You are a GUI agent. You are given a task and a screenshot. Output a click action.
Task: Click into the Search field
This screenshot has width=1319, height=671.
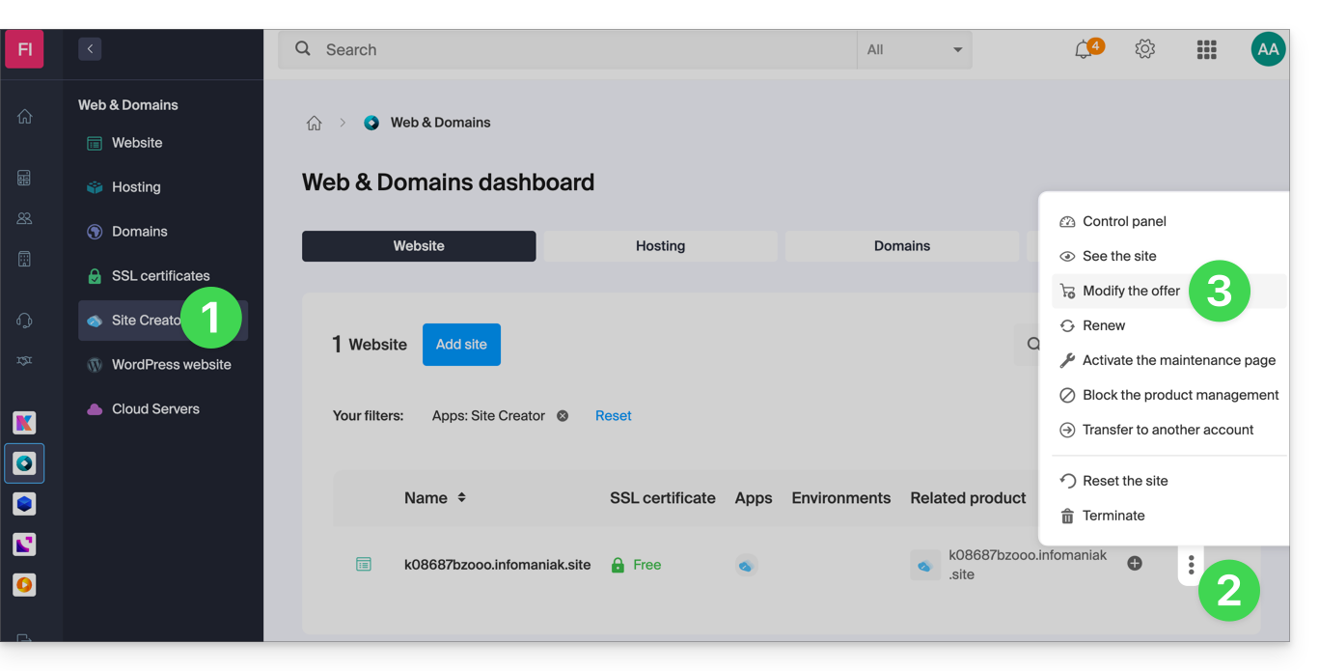[579, 49]
